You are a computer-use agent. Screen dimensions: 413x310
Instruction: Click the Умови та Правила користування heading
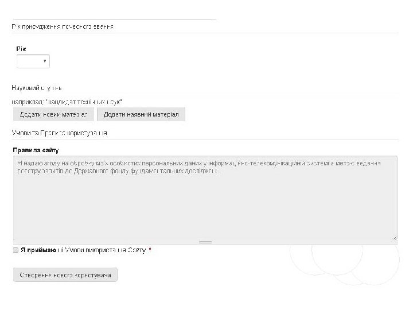pos(60,133)
